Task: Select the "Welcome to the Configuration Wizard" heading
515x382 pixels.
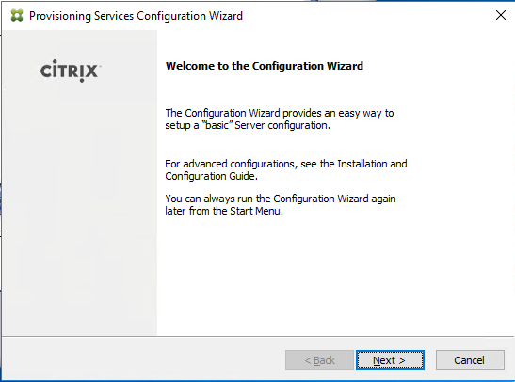Action: 265,66
